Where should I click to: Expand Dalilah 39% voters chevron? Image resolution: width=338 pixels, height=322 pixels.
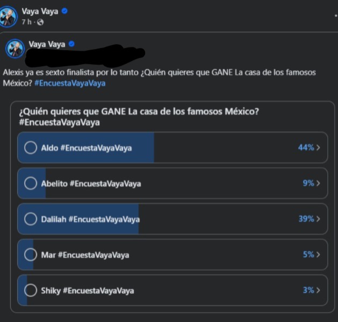(x=319, y=219)
